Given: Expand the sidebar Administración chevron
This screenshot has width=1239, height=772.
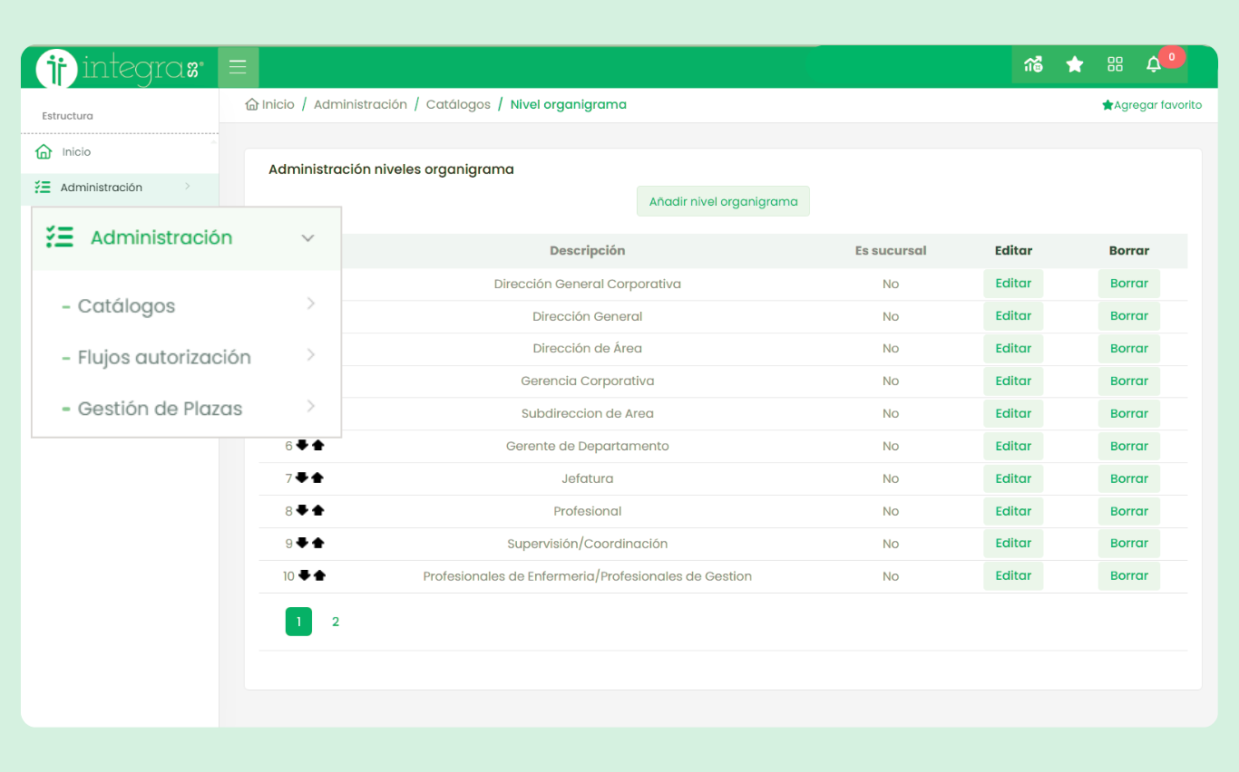Looking at the screenshot, I should [188, 187].
